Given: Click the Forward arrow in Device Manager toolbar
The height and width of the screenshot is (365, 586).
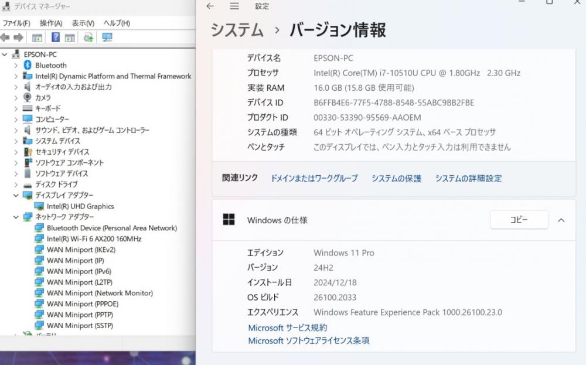Looking at the screenshot, I should point(18,37).
